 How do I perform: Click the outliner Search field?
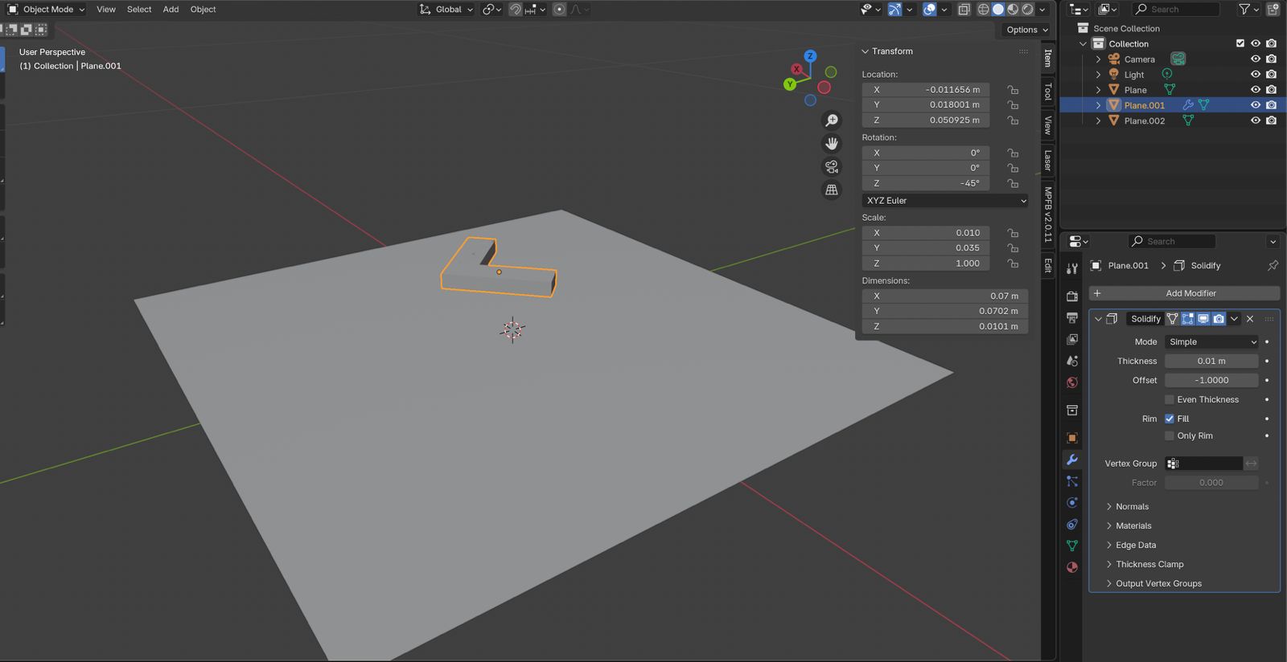1176,10
